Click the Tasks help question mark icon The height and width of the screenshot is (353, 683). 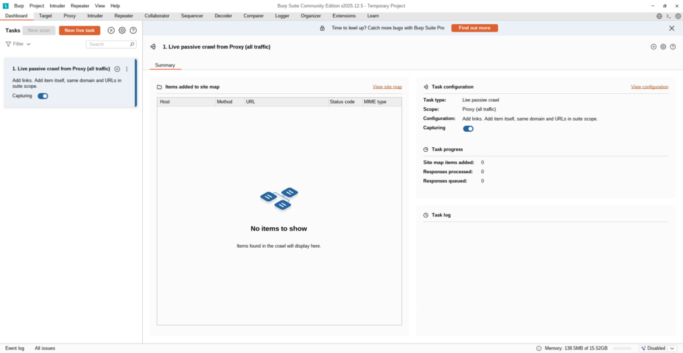pos(133,31)
